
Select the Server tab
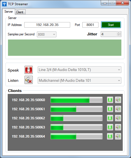(x=9, y=12)
